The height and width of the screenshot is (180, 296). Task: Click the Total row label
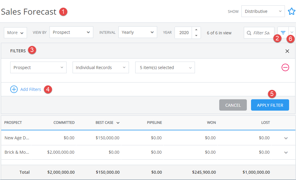(25, 172)
